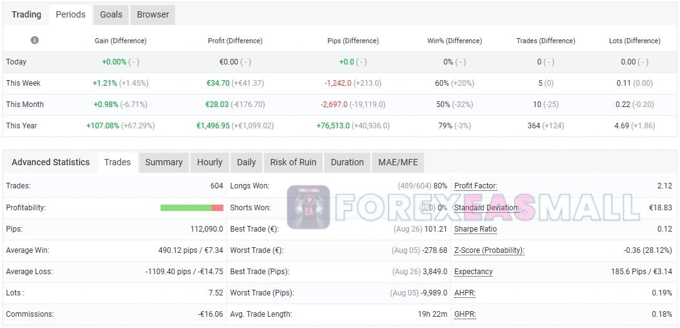
Task: Select the This Week row label
Action: [23, 83]
